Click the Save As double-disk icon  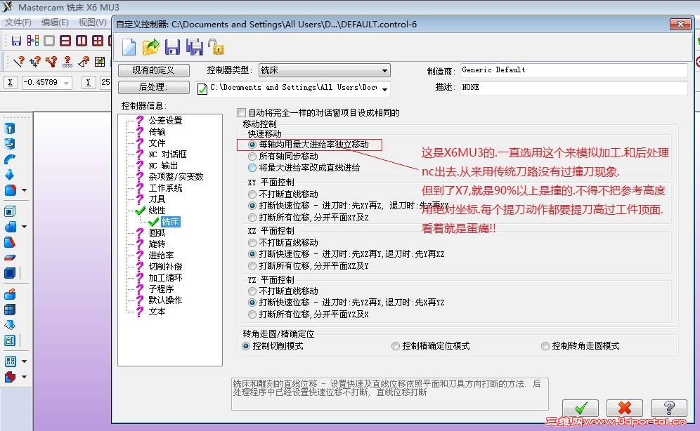195,47
